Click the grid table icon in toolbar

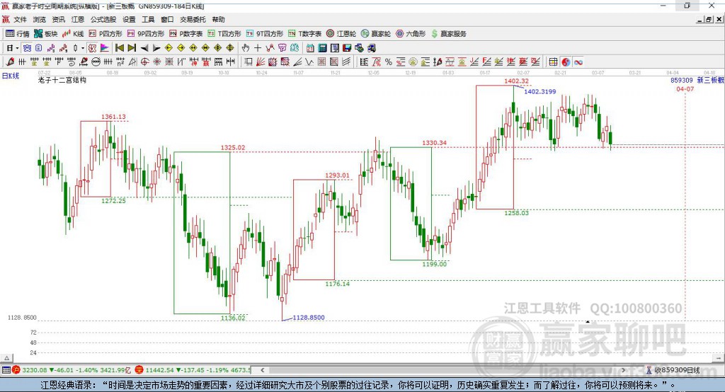point(553,62)
